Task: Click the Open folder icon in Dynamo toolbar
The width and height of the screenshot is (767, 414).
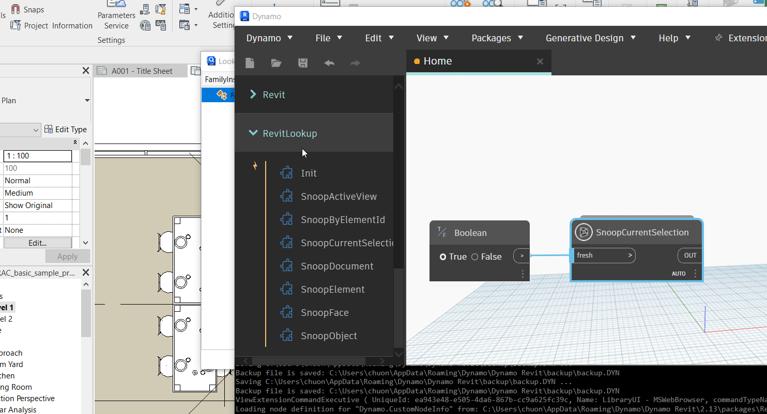Action: click(277, 63)
